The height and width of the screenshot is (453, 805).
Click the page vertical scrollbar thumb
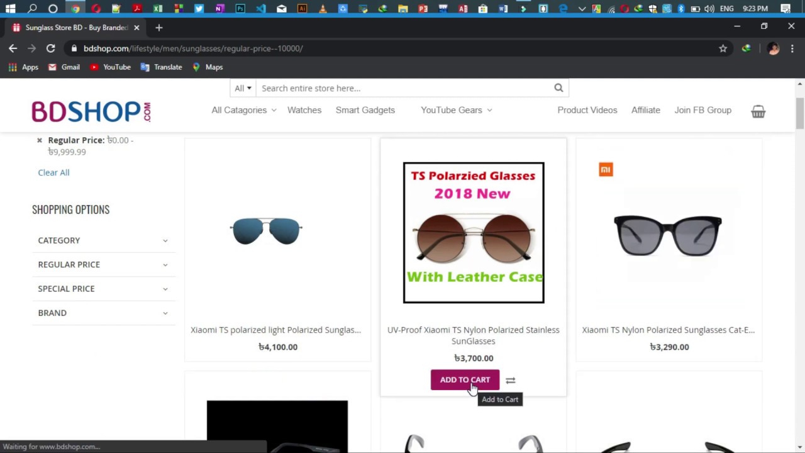(x=800, y=113)
